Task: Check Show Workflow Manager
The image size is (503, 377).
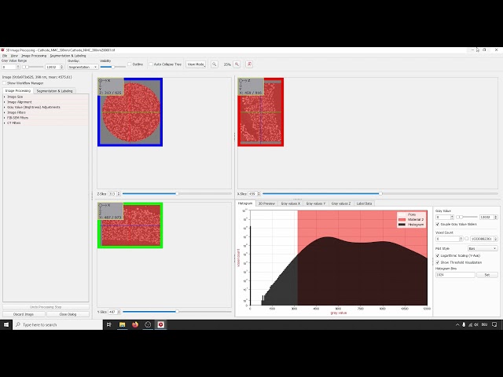Action: [5, 83]
